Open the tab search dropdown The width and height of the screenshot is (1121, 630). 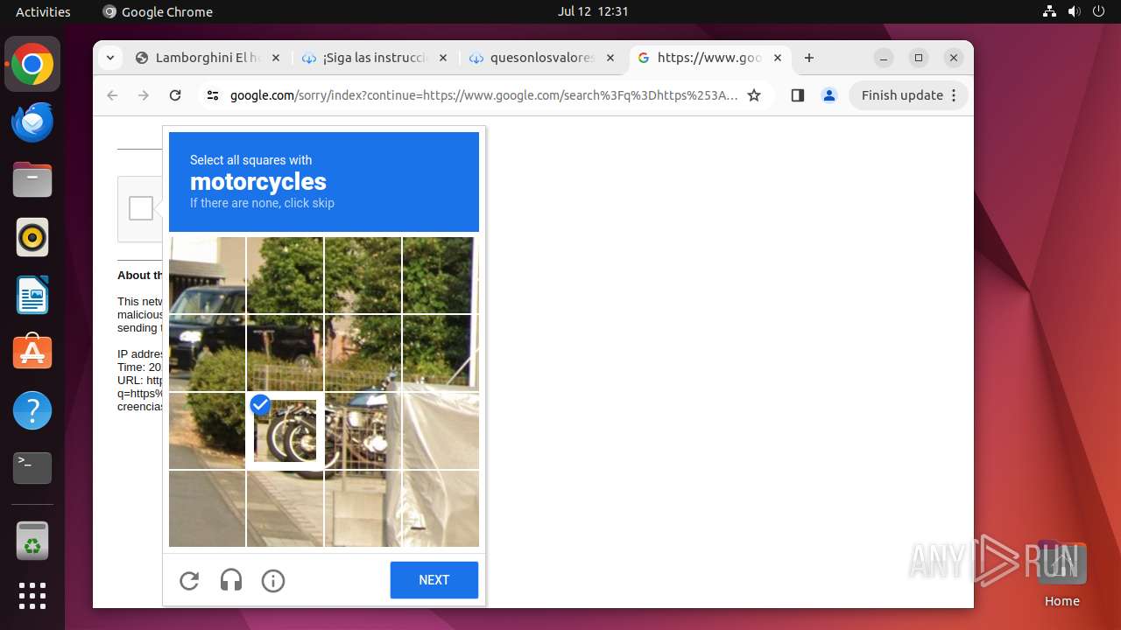[109, 58]
